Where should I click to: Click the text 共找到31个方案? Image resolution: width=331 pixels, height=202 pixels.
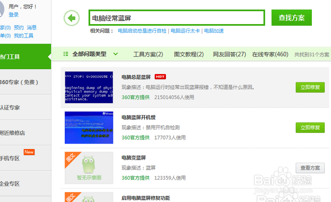[x=312, y=55]
